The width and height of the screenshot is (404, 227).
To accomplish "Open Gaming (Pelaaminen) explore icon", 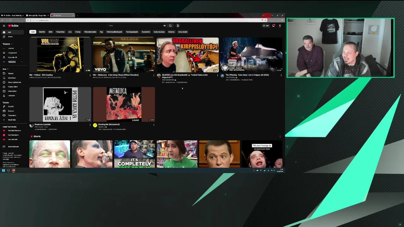I will [4, 115].
